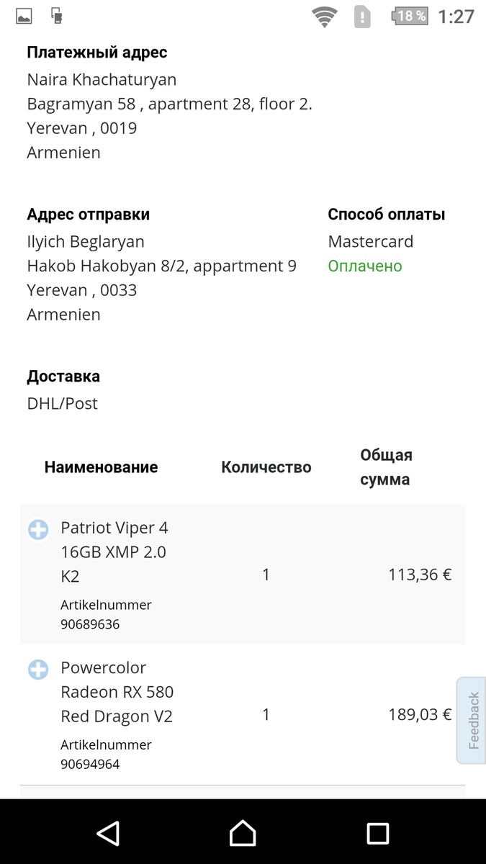Tap the image notification icon in status bar

(x=24, y=15)
